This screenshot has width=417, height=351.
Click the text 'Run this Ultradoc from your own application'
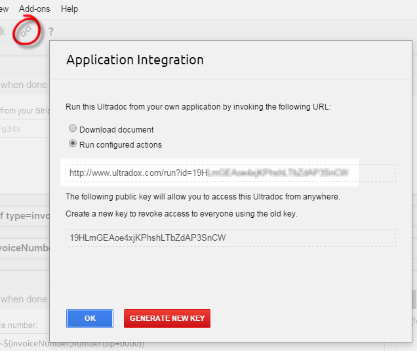click(x=144, y=107)
